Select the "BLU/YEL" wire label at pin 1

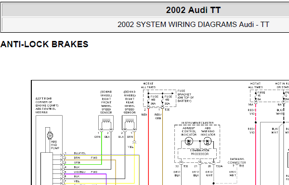(80, 153)
